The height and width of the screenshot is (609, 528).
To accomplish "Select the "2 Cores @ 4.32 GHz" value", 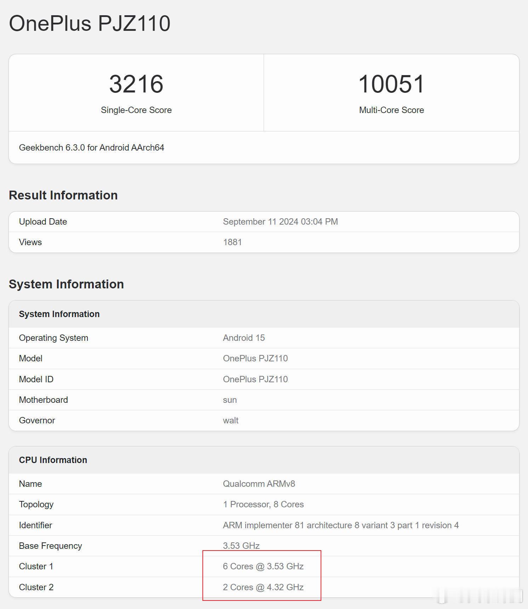I will pos(263,587).
